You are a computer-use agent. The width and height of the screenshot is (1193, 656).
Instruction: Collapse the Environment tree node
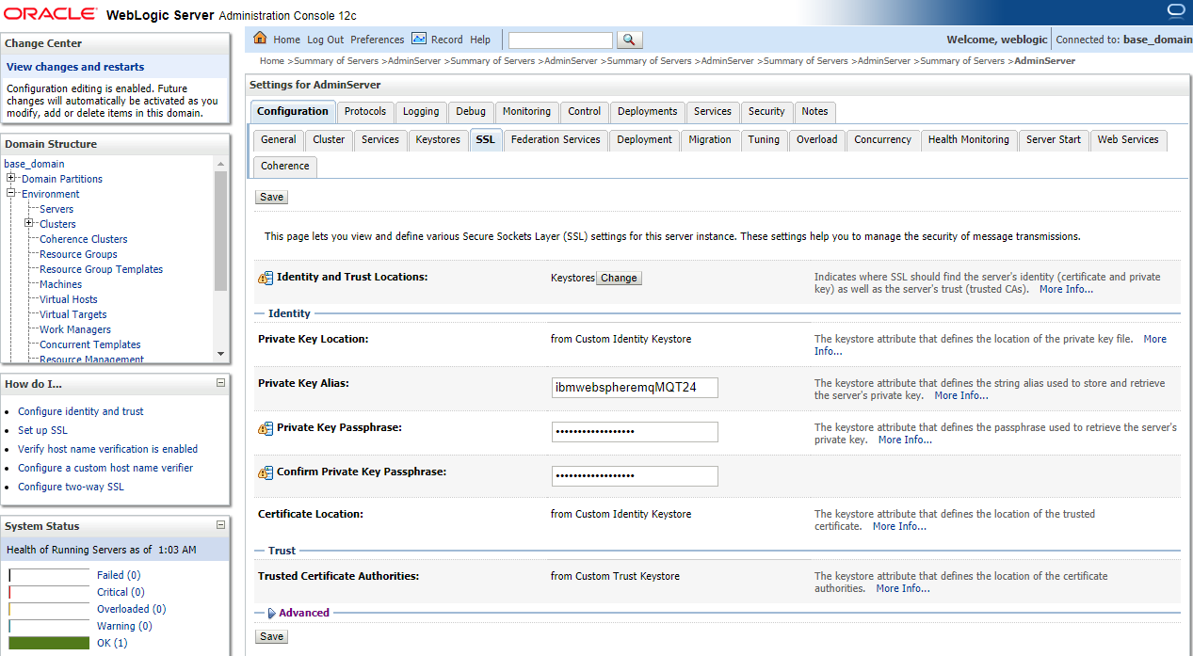click(x=11, y=193)
